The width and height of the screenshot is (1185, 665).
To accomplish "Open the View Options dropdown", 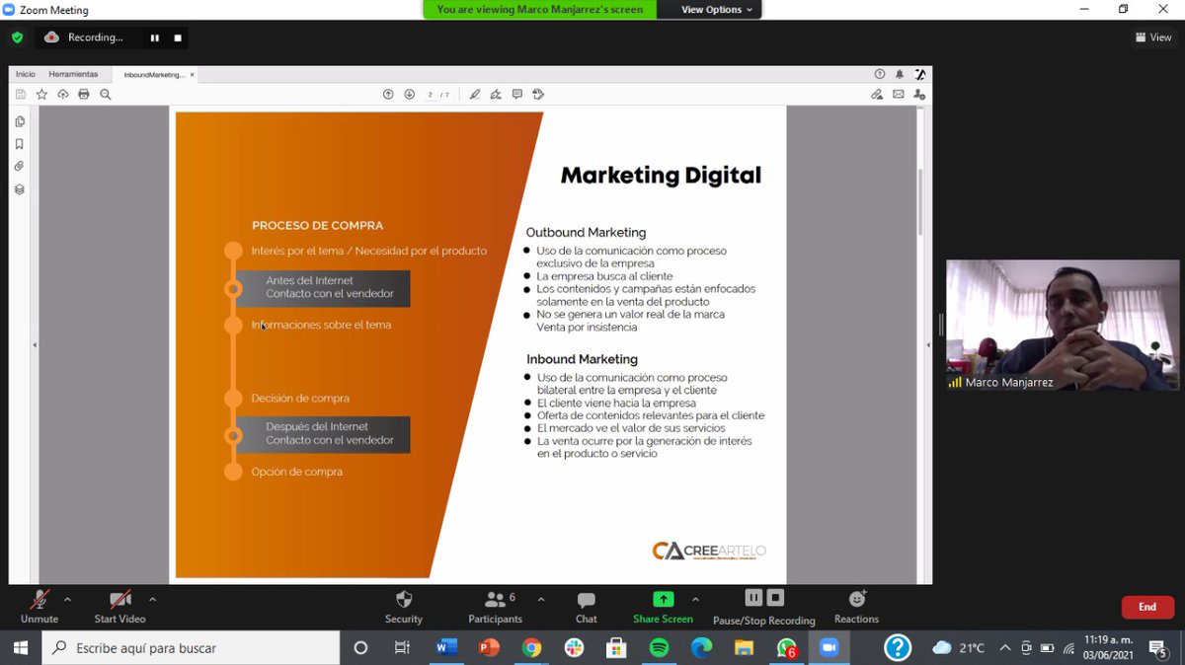I will pos(709,9).
